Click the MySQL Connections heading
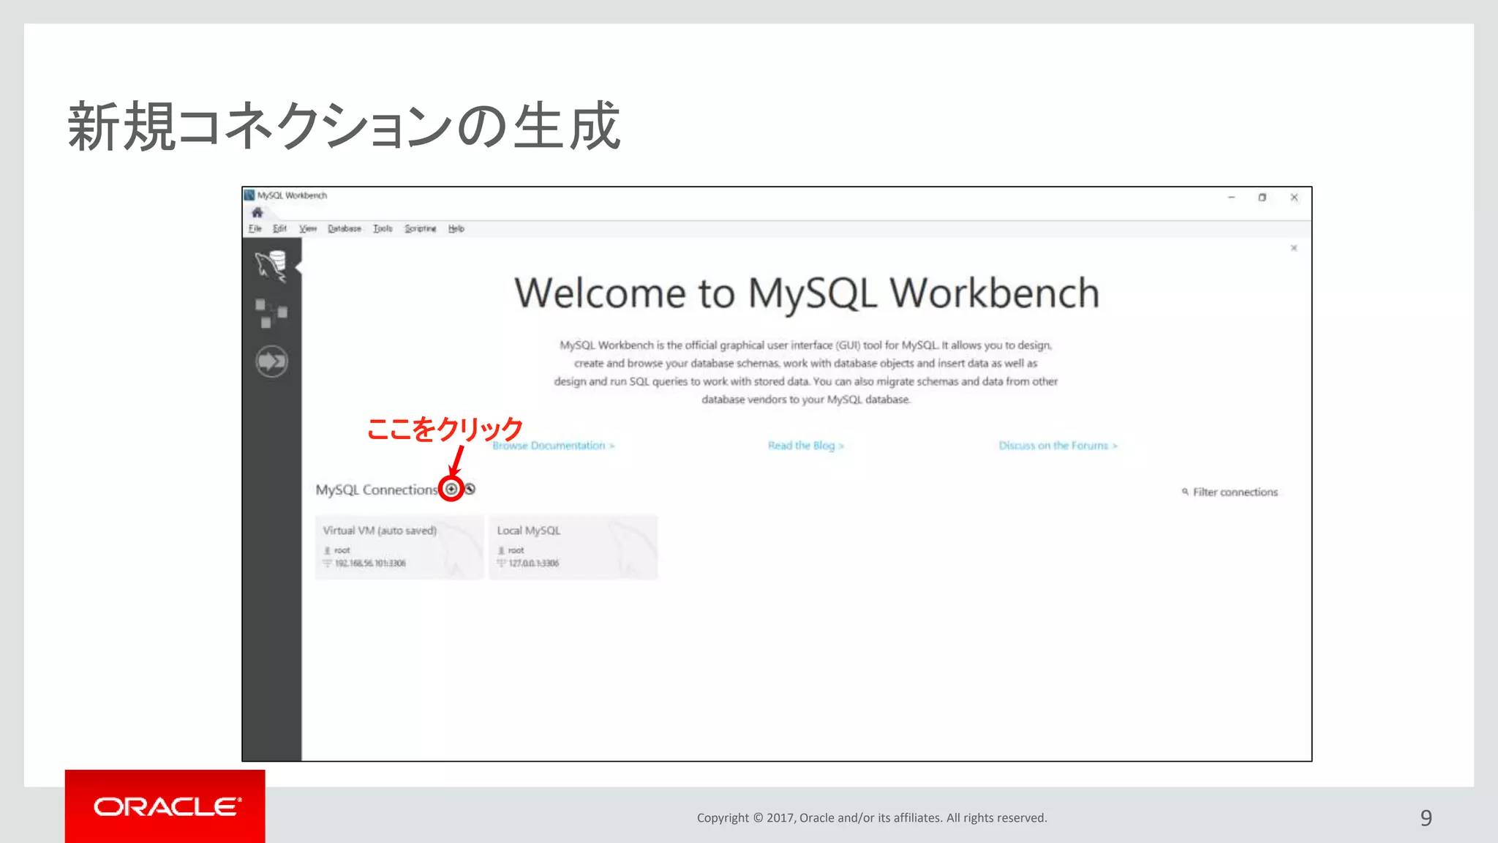Screen dimensions: 1498x843 coord(377,490)
